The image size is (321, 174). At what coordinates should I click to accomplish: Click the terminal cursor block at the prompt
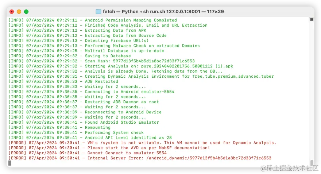coord(9,163)
